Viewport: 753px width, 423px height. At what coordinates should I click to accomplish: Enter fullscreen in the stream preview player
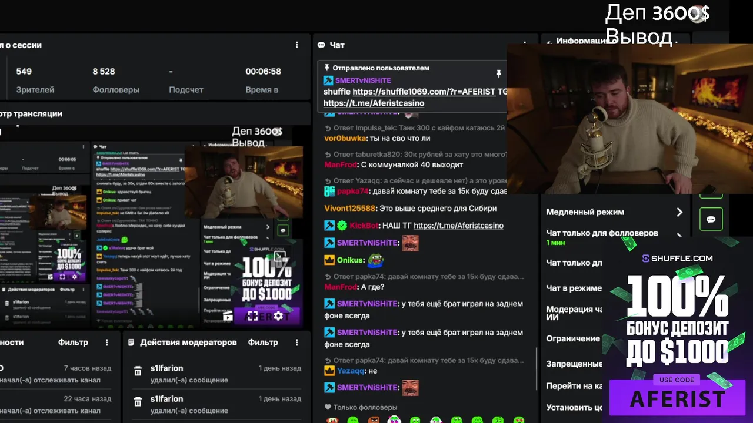point(253,316)
